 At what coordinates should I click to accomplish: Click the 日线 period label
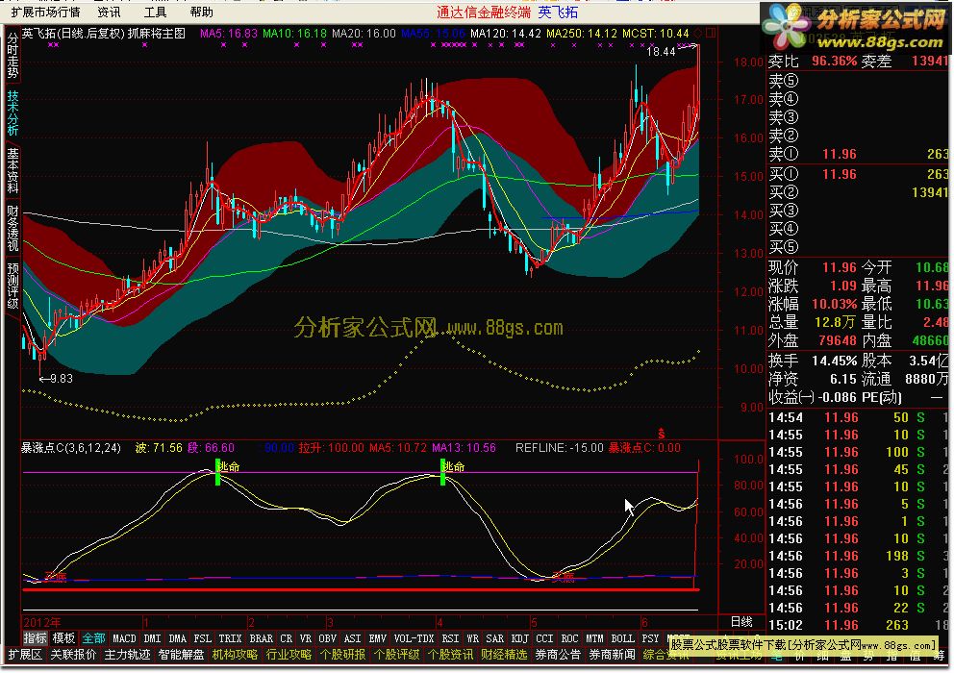pyautogui.click(x=741, y=622)
